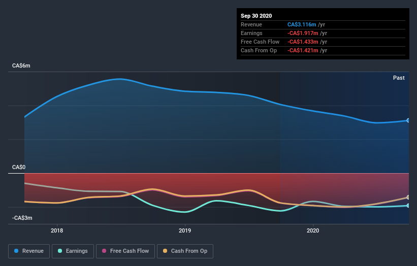Image resolution: width=417 pixels, height=266 pixels.
Task: Click the Past label in the chart
Action: tap(399, 78)
